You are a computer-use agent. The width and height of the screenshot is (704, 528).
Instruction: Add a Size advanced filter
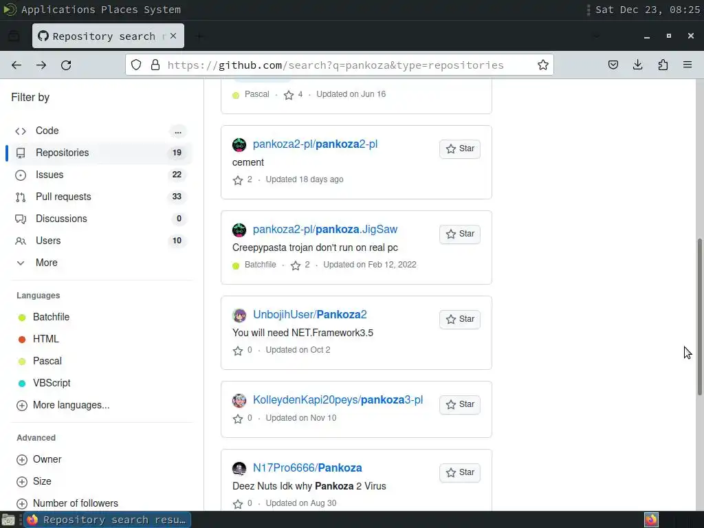[34, 481]
